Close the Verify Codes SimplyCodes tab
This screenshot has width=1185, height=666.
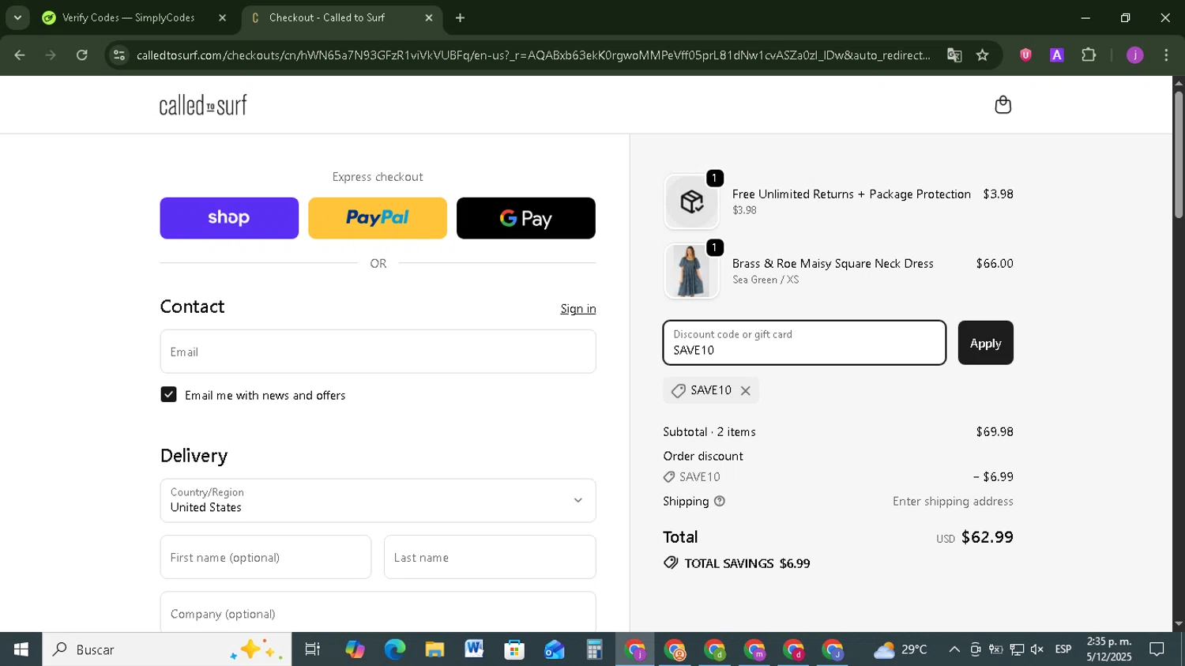[x=222, y=17]
